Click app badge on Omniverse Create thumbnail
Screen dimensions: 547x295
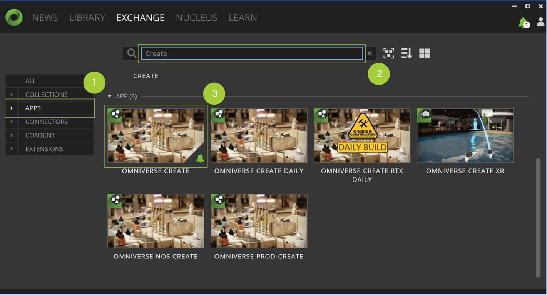[115, 115]
